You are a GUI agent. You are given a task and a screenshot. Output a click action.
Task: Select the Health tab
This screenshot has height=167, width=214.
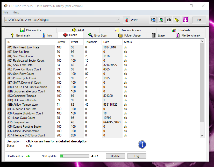(x=70, y=35)
